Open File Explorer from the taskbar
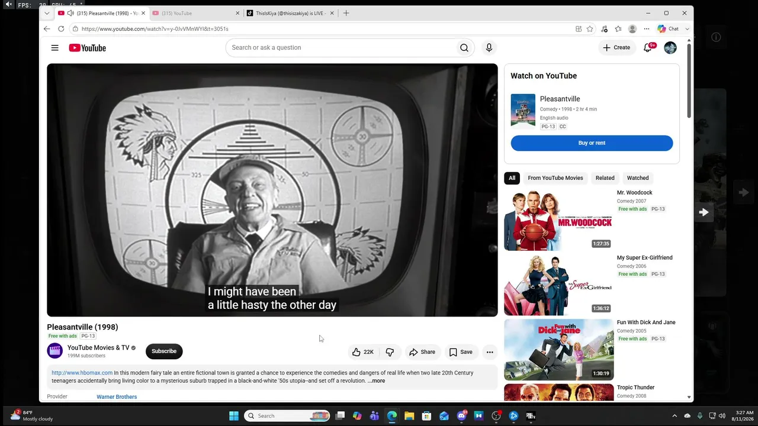The height and width of the screenshot is (426, 758). pyautogui.click(x=409, y=416)
